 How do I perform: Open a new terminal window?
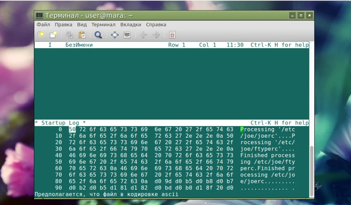tap(53, 35)
